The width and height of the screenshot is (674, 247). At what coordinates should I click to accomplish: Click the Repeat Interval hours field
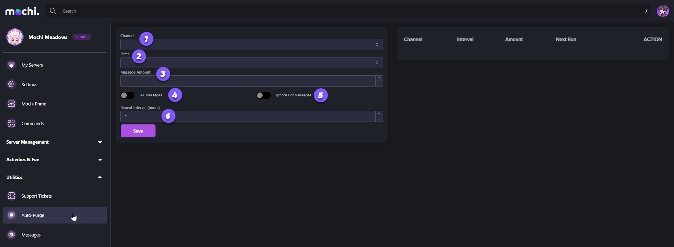[x=248, y=116]
